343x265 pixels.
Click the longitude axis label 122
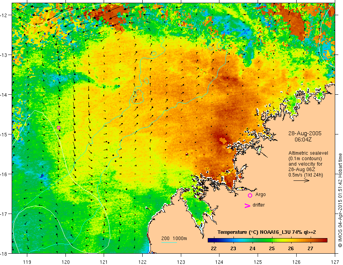click(142, 262)
